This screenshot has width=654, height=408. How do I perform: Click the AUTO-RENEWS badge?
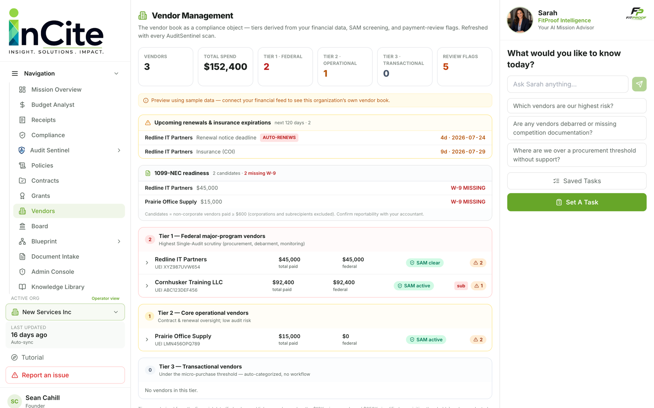point(279,137)
